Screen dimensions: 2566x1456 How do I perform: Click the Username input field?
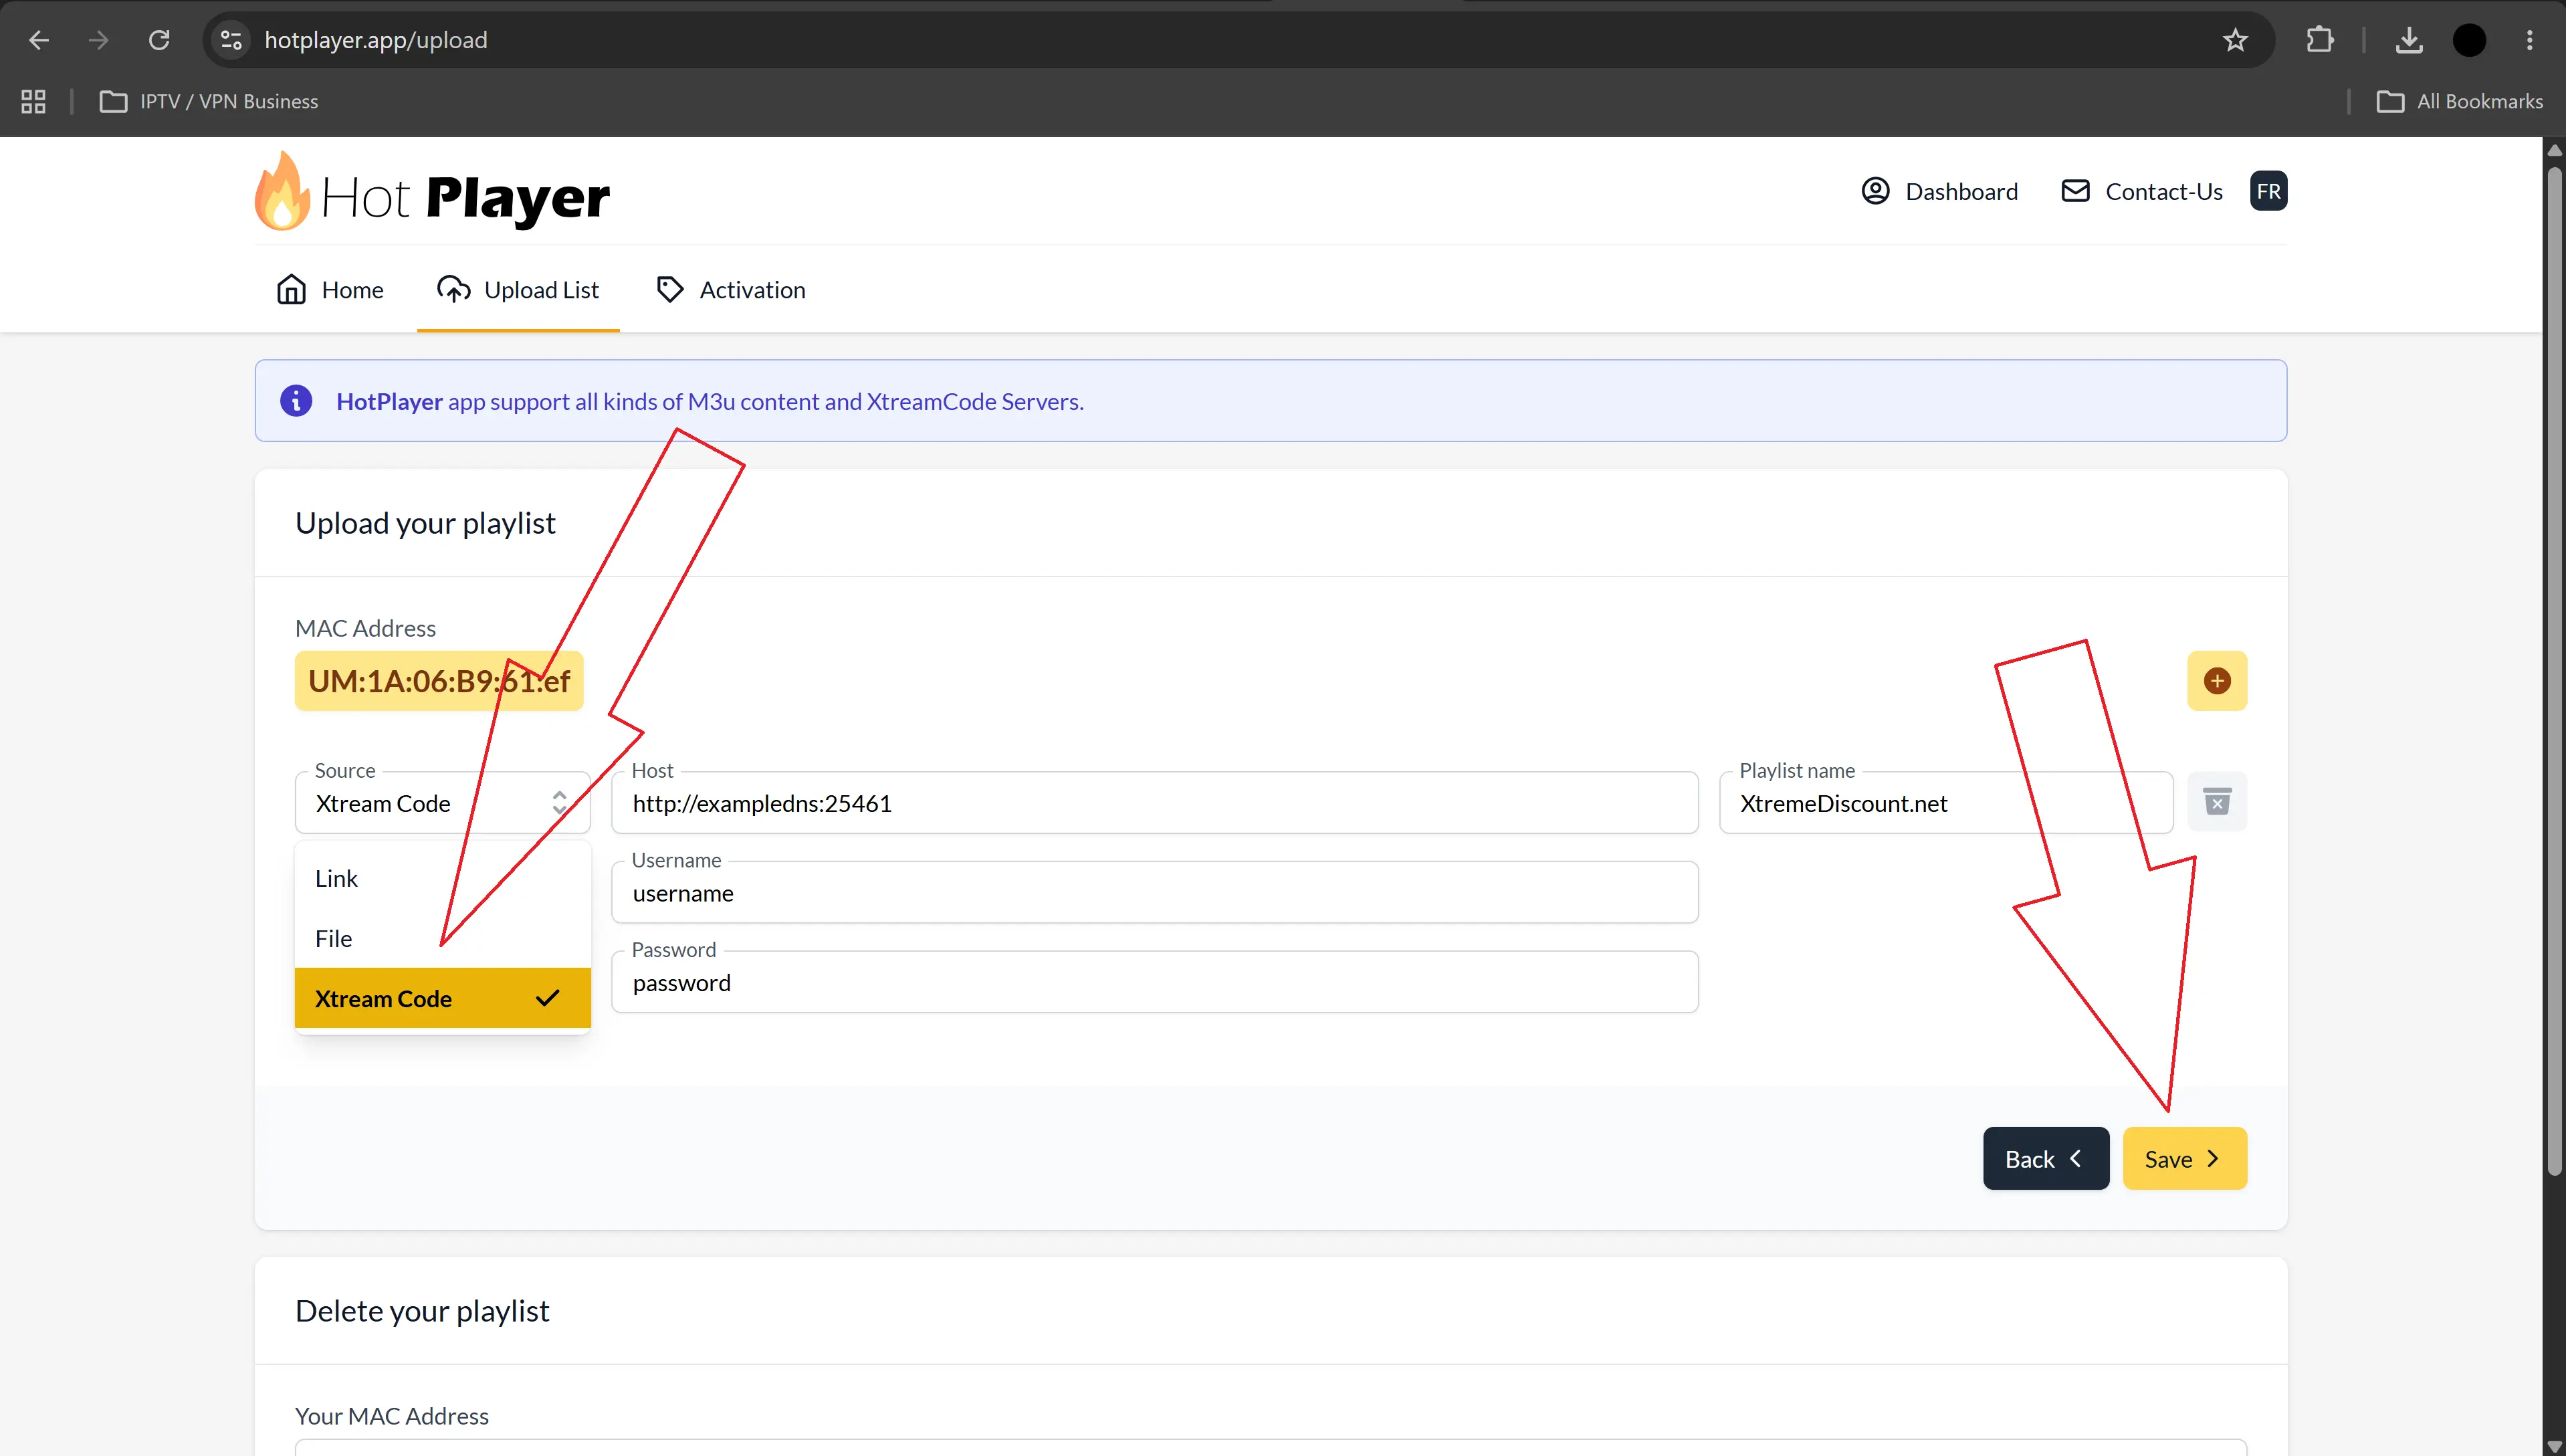coord(1154,893)
